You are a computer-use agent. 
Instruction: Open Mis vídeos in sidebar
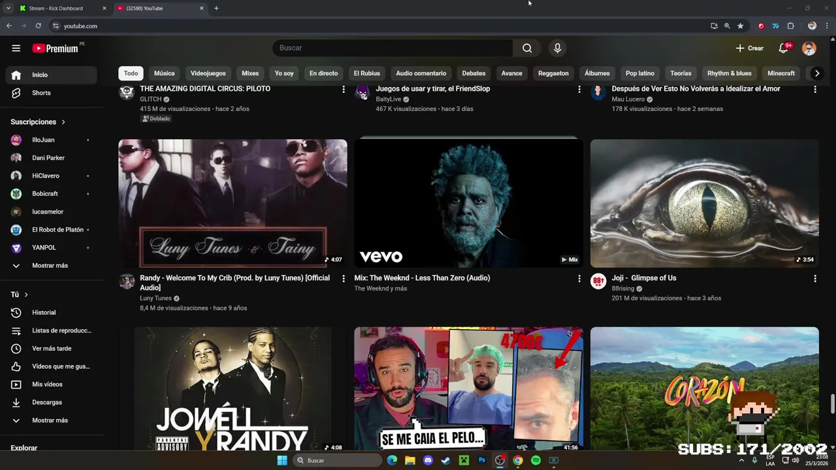pos(51,384)
